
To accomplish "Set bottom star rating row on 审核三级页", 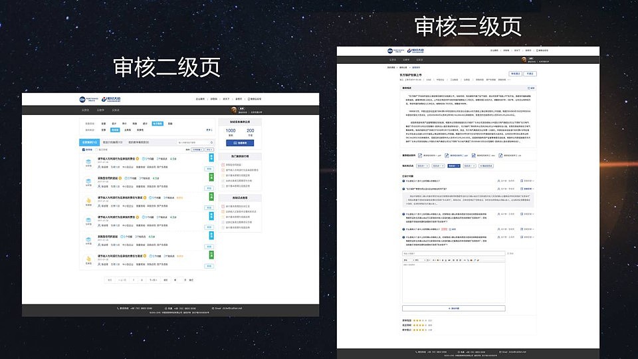I will coord(419,330).
